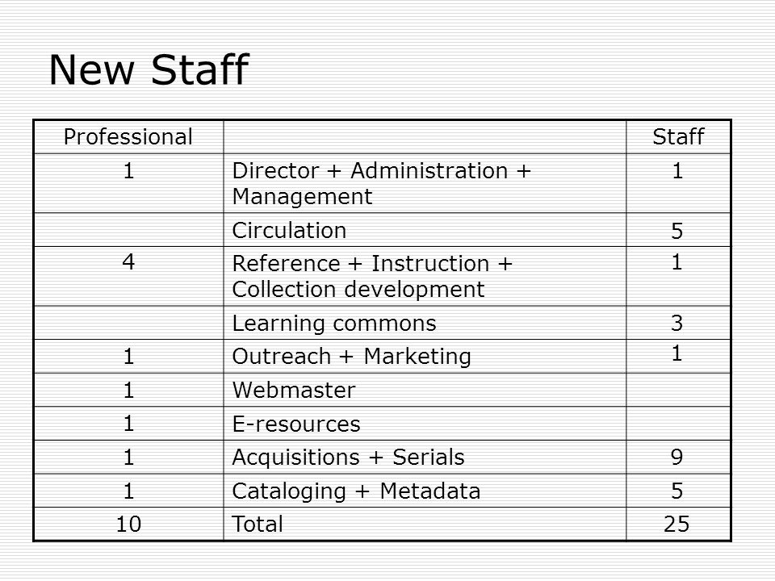Click the Outreach + Marketing cell
775x581 pixels.
(x=425, y=356)
